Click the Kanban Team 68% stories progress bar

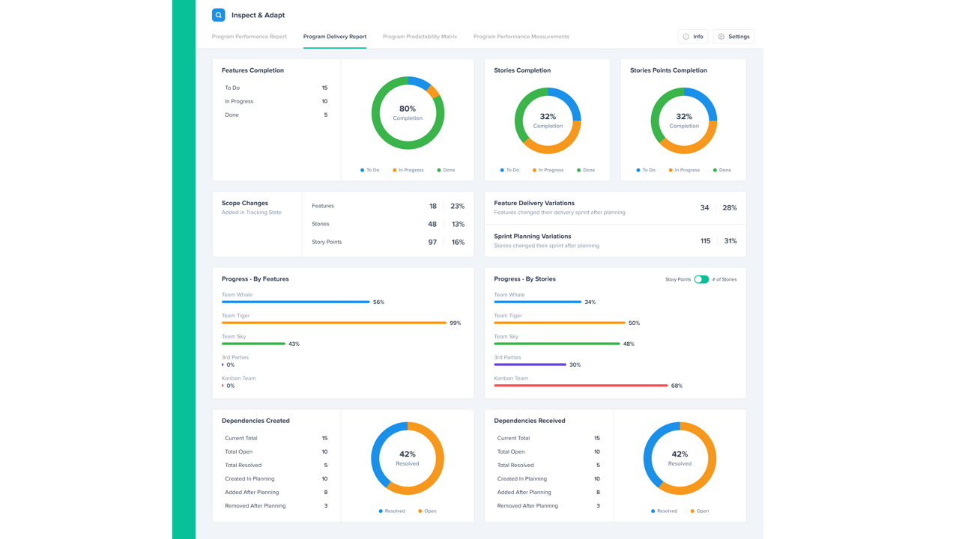tap(581, 386)
